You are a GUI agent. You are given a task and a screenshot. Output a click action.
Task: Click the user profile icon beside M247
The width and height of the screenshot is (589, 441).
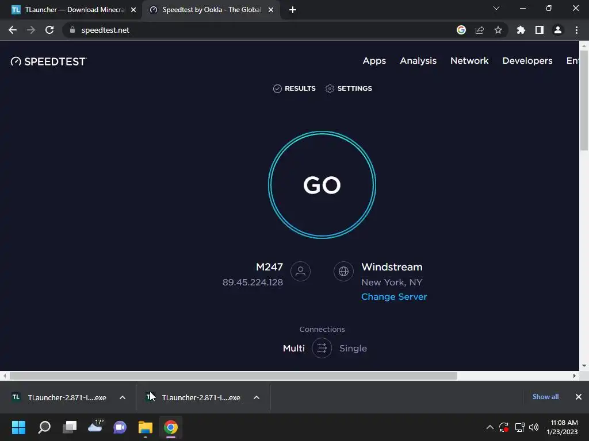point(300,271)
